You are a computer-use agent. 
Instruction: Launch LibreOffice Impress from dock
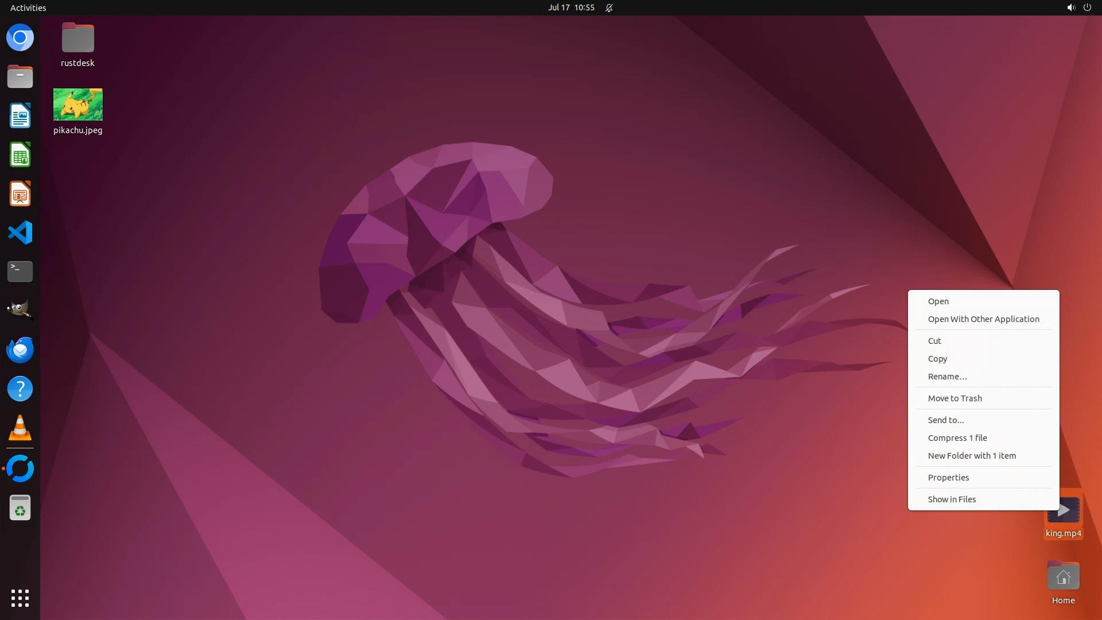click(x=20, y=194)
